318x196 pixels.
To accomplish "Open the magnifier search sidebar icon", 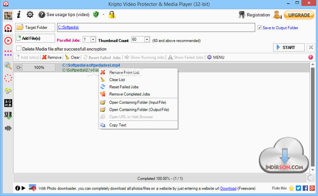I will [8, 66].
